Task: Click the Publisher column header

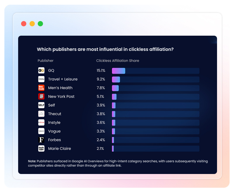Action: pos(46,61)
